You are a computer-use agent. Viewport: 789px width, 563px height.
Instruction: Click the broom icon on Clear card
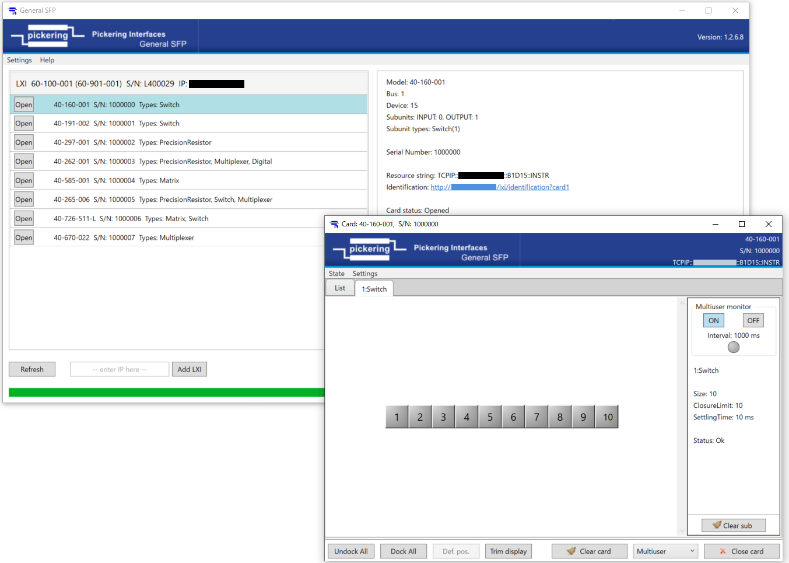[x=571, y=551]
